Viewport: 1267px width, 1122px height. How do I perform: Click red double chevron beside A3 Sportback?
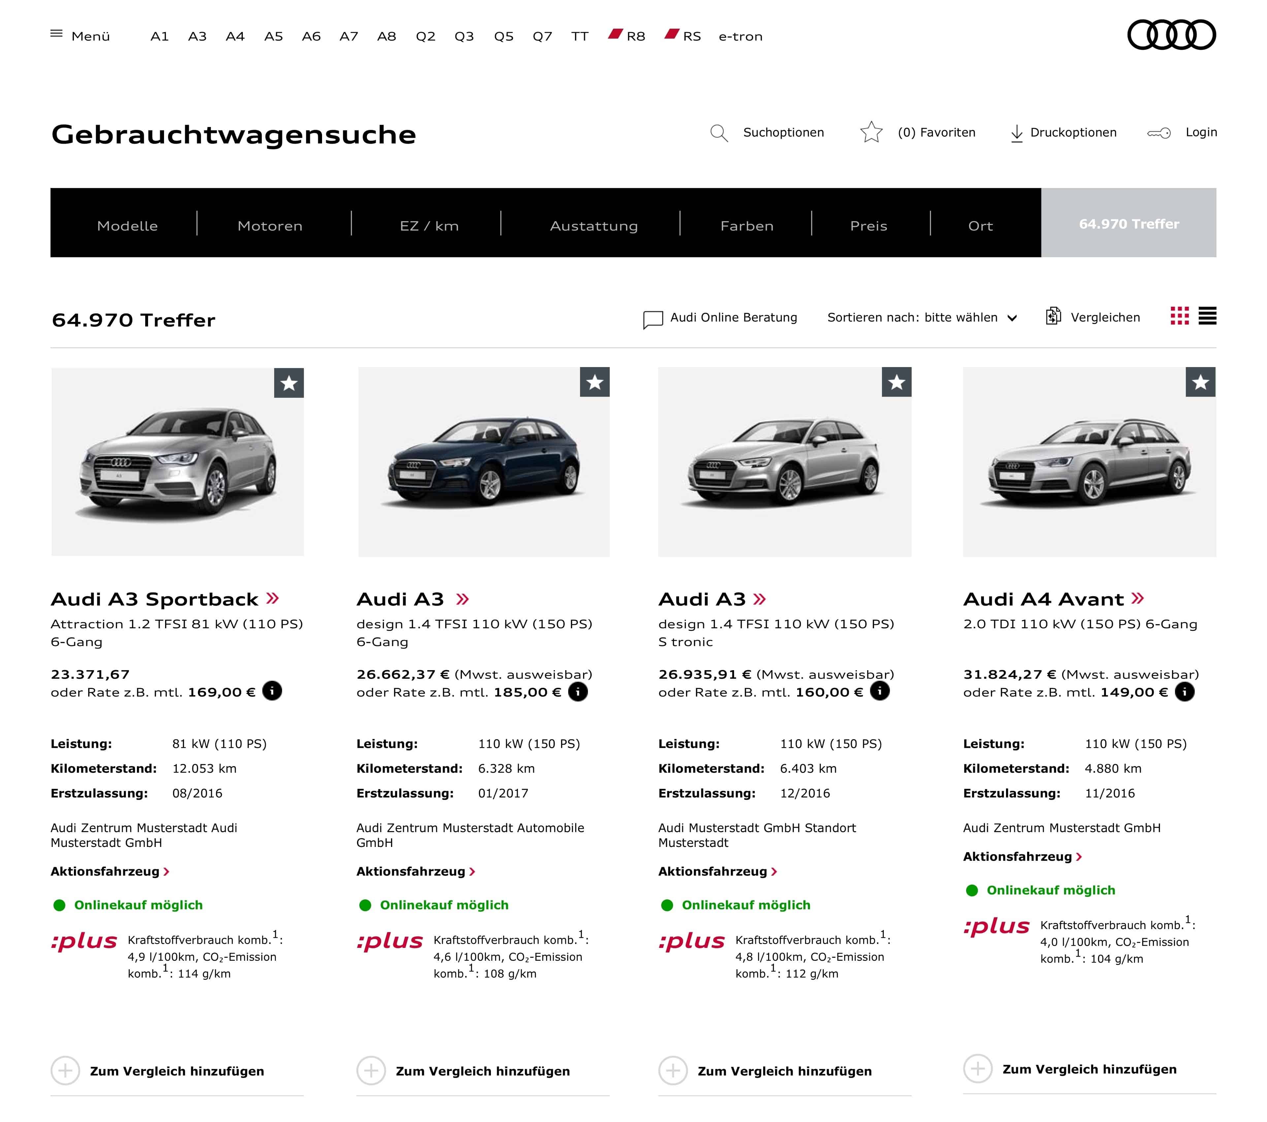coord(273,599)
